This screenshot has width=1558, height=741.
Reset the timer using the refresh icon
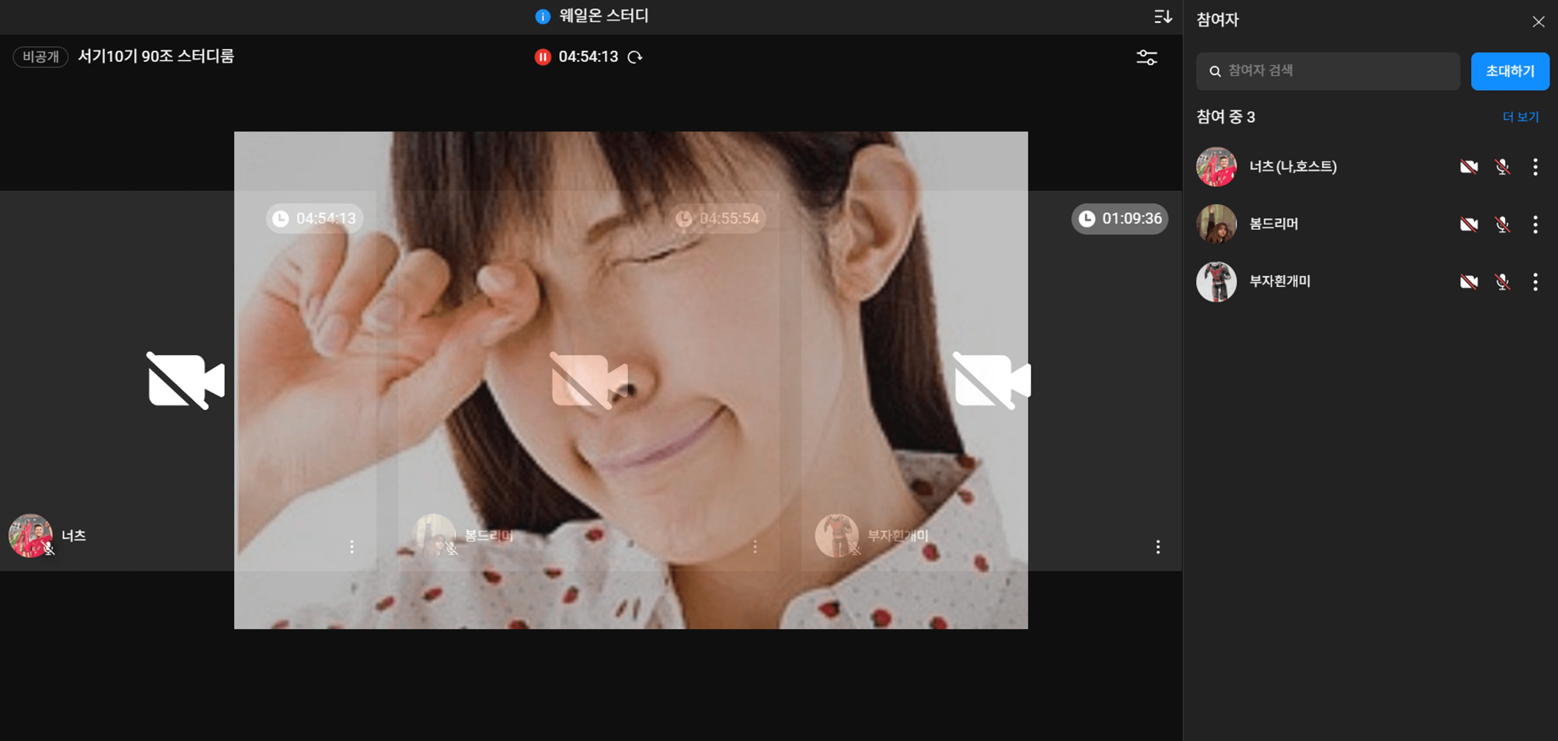point(635,57)
